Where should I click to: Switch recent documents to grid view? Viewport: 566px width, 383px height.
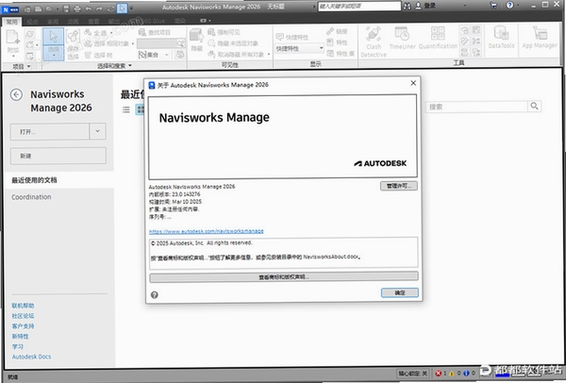click(x=140, y=109)
